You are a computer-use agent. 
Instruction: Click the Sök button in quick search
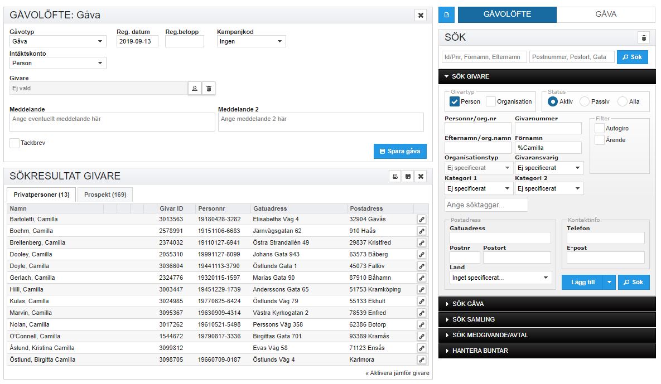pos(633,57)
